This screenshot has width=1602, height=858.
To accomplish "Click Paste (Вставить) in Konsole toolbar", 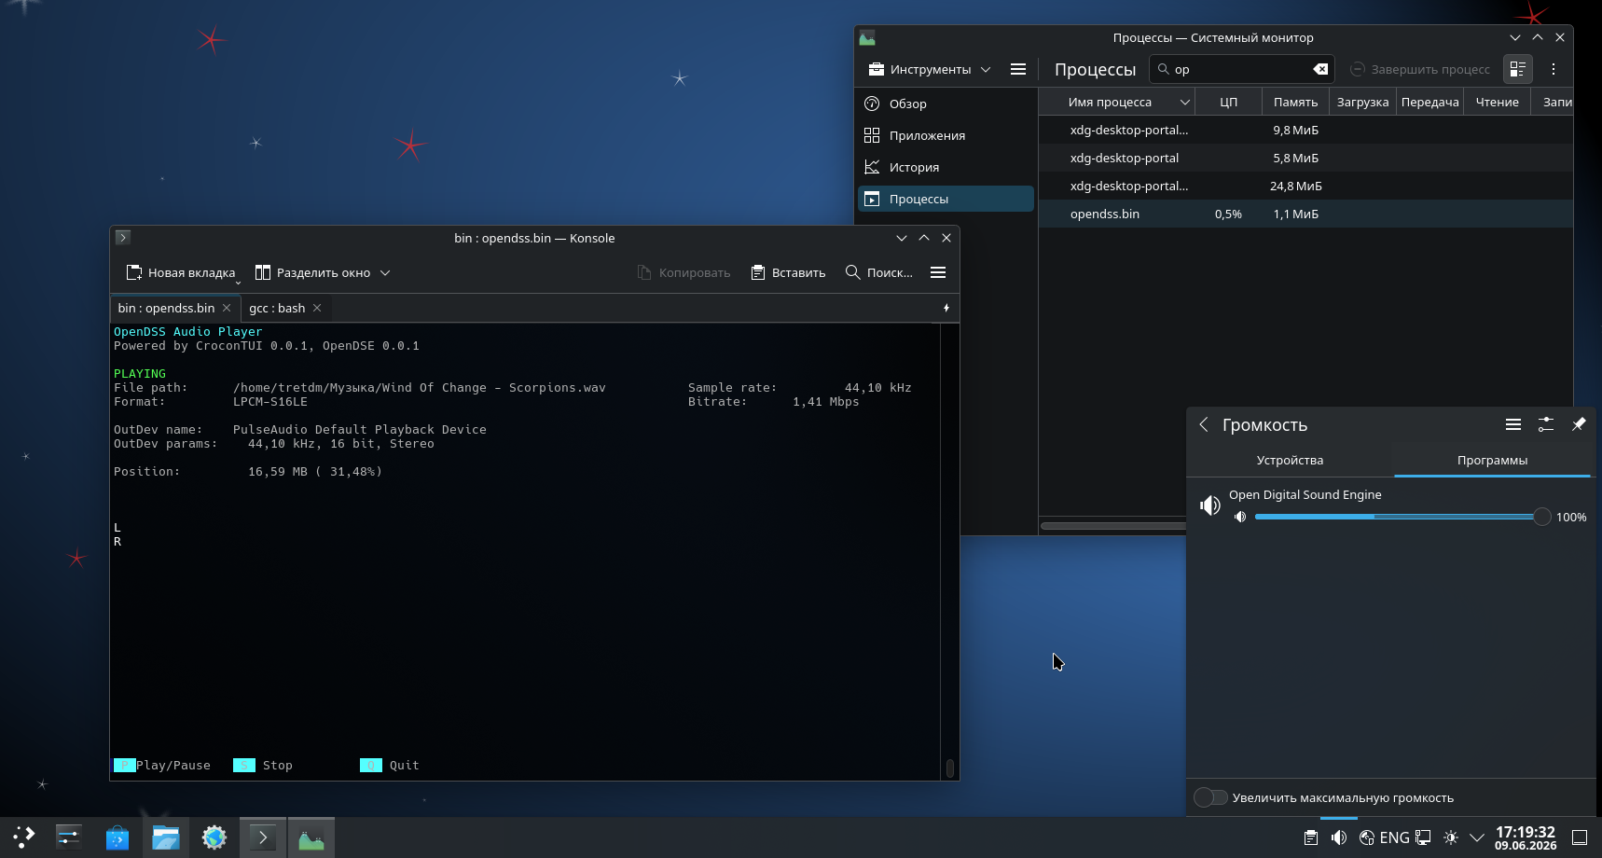I will (x=789, y=272).
